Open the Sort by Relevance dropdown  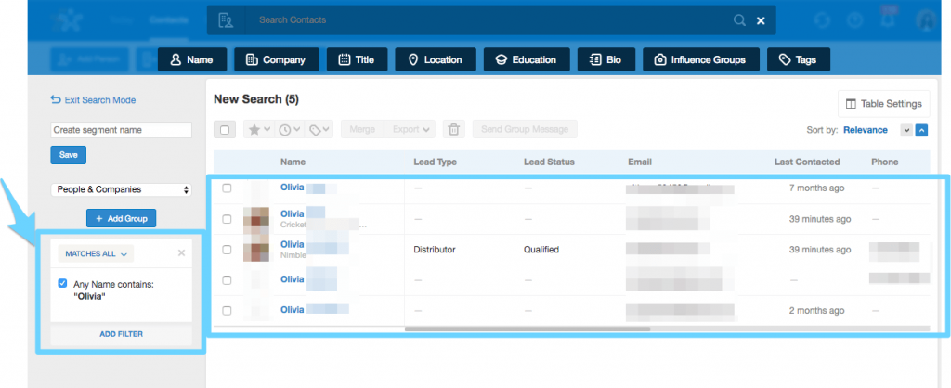click(865, 130)
